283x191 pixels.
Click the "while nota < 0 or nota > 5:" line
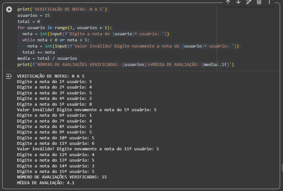56,40
